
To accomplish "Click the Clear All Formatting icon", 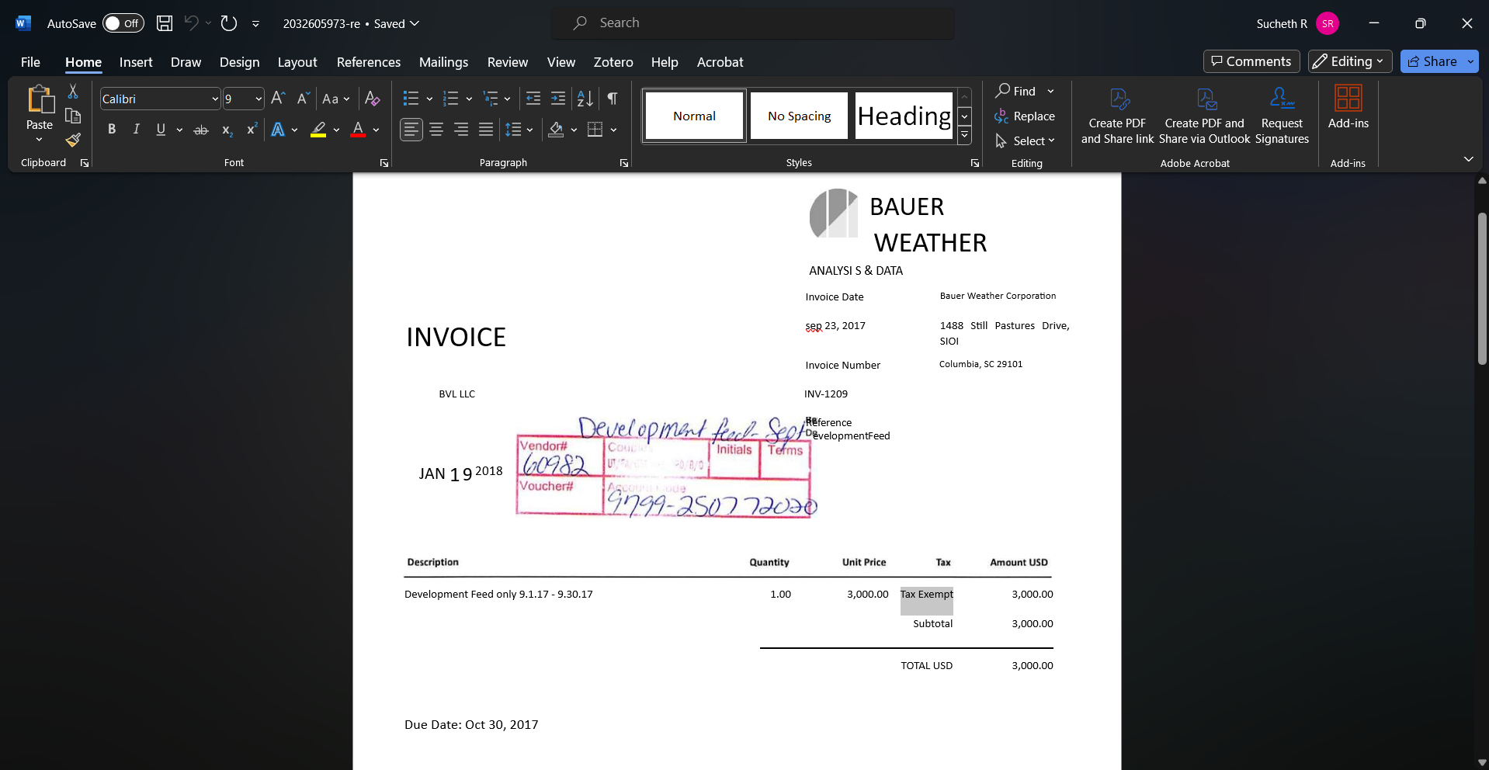I will point(373,99).
